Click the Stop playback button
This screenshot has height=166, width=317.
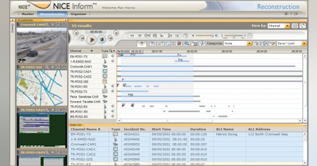point(101,39)
